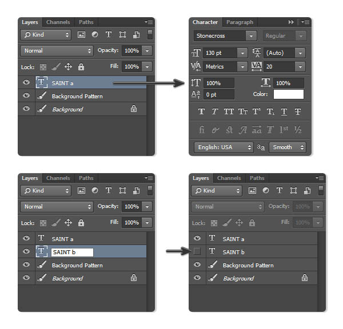Apply Faux Italic in Character panel
343x329 pixels.
(215, 112)
